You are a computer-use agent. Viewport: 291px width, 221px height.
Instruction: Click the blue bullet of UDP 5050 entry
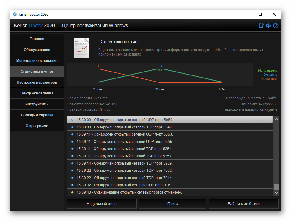click(72, 120)
